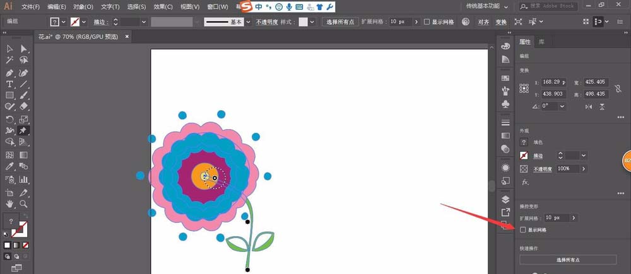
Task: Click the 变换 transform button
Action: point(501,21)
